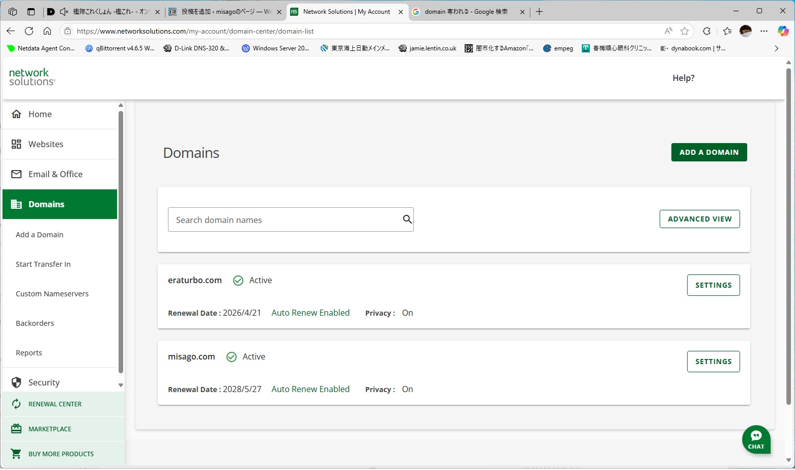The image size is (795, 470).
Task: Click the RENEWAL CENTER refresh icon
Action: pyautogui.click(x=16, y=404)
